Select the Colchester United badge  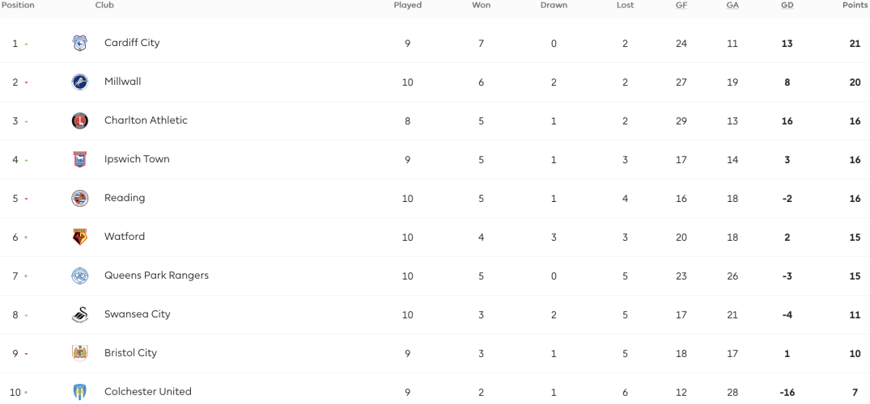[80, 393]
